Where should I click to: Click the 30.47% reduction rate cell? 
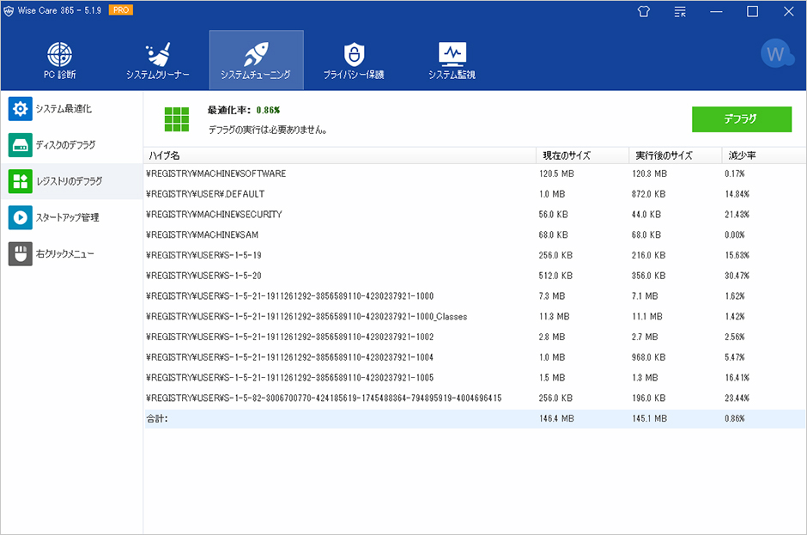[x=737, y=276]
